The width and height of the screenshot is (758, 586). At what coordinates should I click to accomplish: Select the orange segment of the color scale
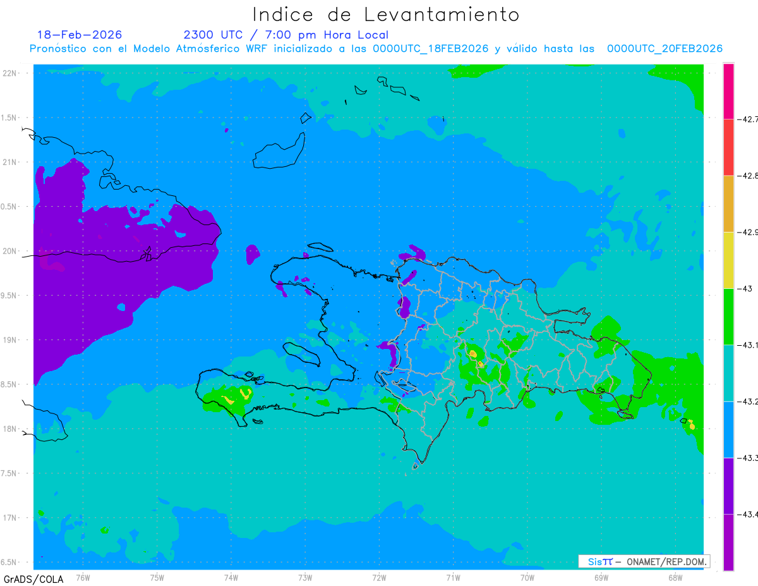tap(728, 204)
